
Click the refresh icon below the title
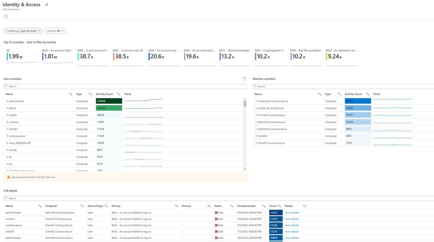click(6, 16)
